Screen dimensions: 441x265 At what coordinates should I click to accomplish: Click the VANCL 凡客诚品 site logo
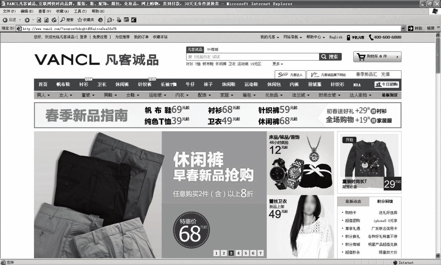pos(96,60)
